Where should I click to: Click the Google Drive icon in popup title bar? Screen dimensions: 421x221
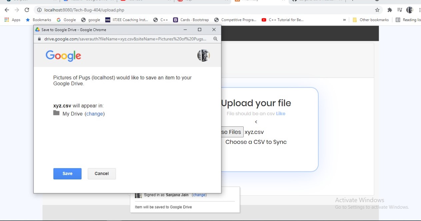tap(38, 30)
